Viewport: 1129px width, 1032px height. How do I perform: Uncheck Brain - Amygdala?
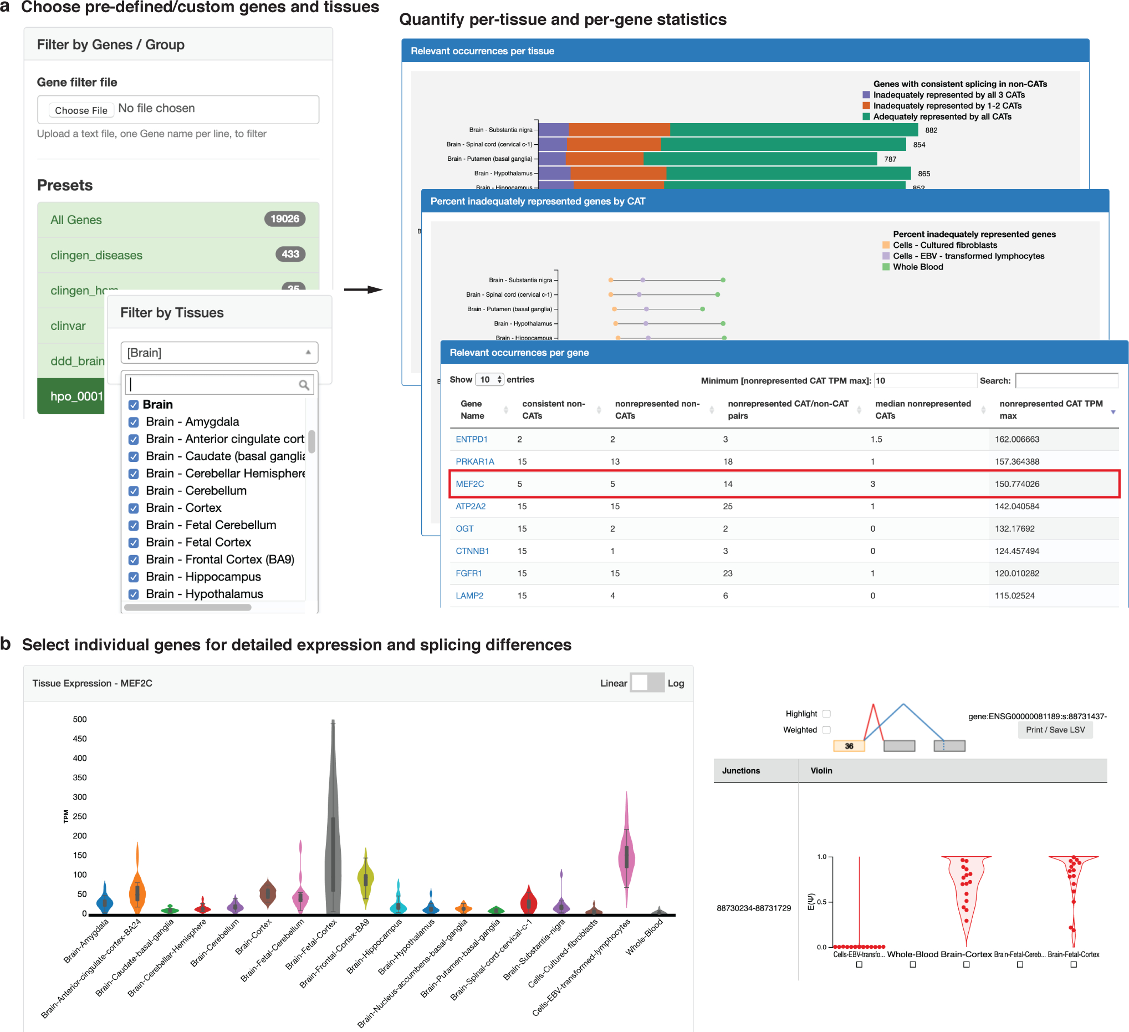133,422
